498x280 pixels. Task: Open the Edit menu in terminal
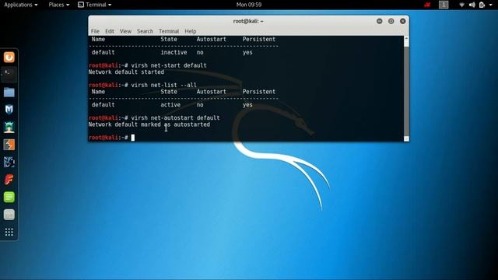click(110, 31)
